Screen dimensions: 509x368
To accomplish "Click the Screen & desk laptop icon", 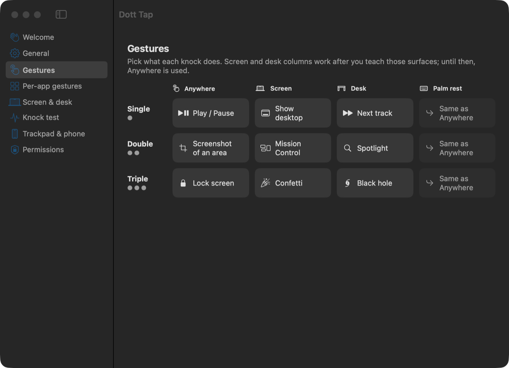I will tap(15, 102).
